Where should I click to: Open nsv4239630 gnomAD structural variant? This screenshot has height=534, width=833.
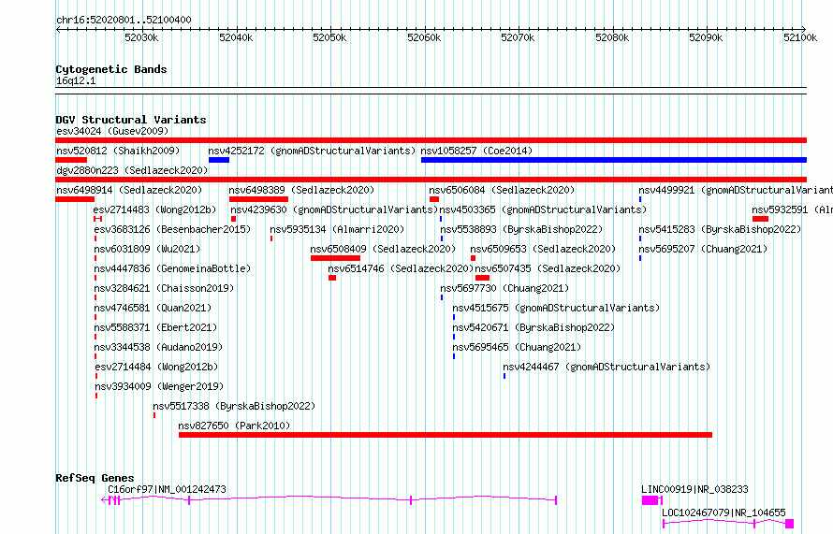pyautogui.click(x=334, y=209)
